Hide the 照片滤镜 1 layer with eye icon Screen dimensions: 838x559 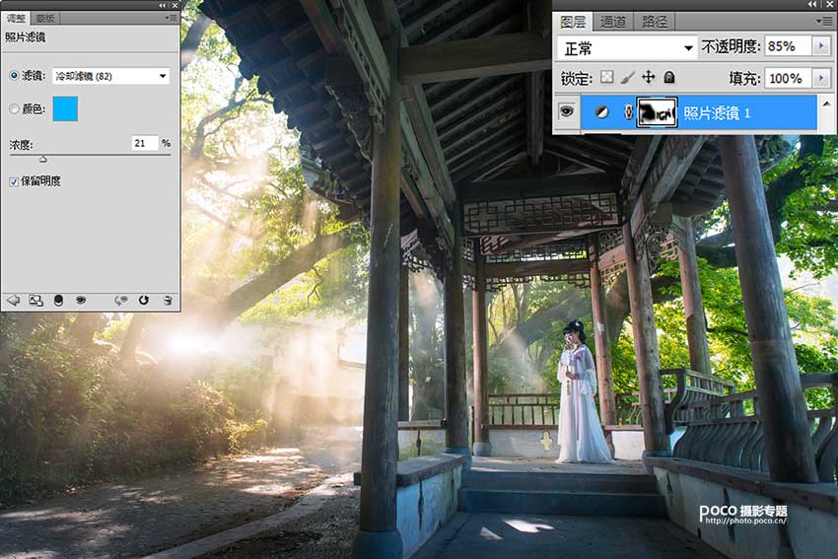(567, 112)
